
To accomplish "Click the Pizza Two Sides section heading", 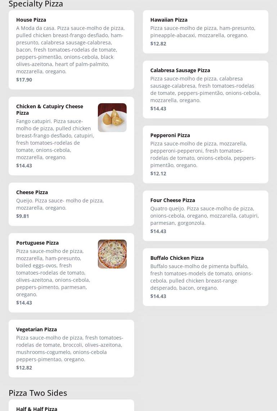I will (38, 393).
